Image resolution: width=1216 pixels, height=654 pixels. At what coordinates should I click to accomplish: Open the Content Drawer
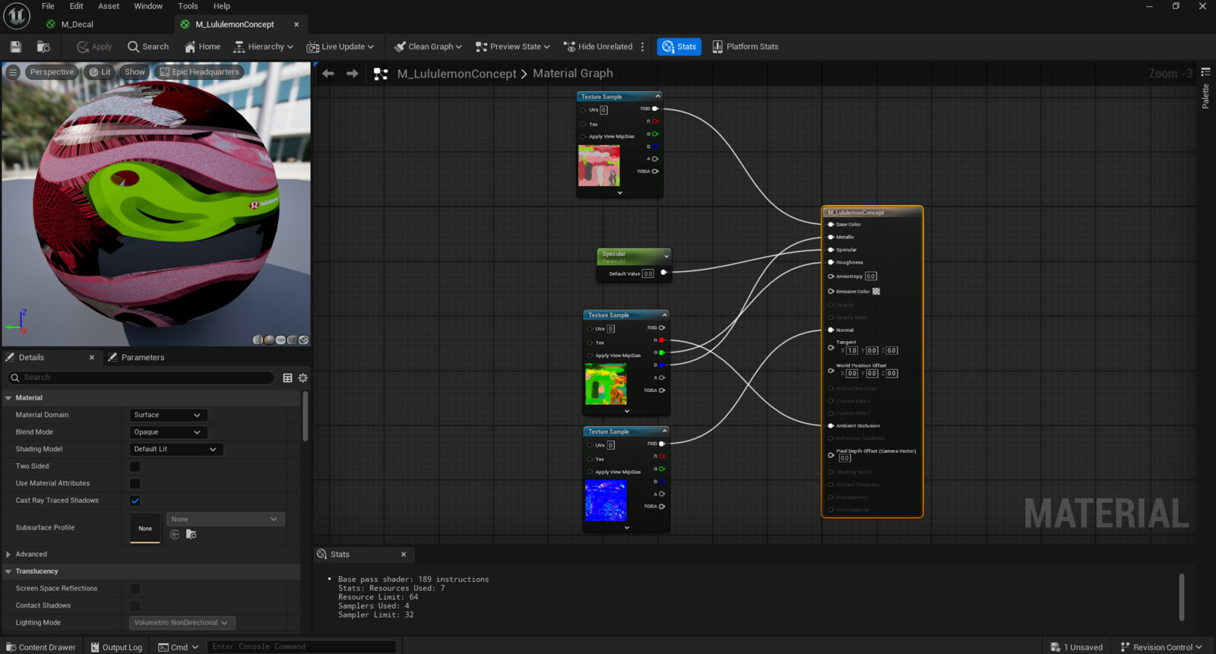41,647
